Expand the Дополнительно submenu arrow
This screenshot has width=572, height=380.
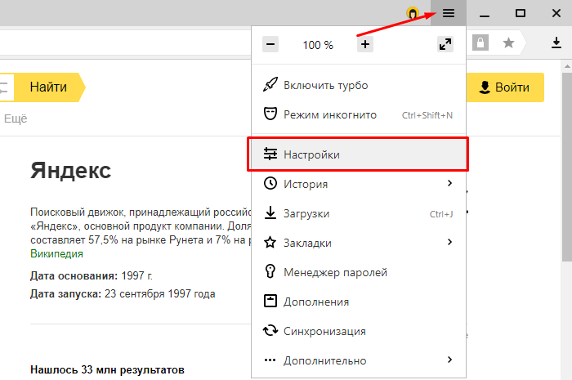click(449, 360)
